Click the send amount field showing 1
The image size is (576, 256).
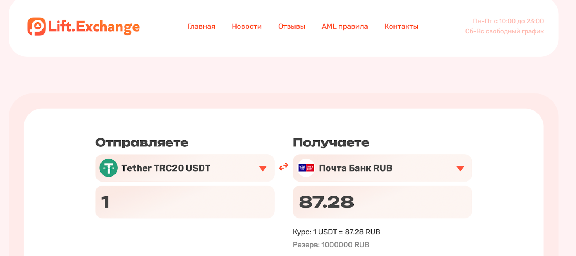pyautogui.click(x=185, y=202)
